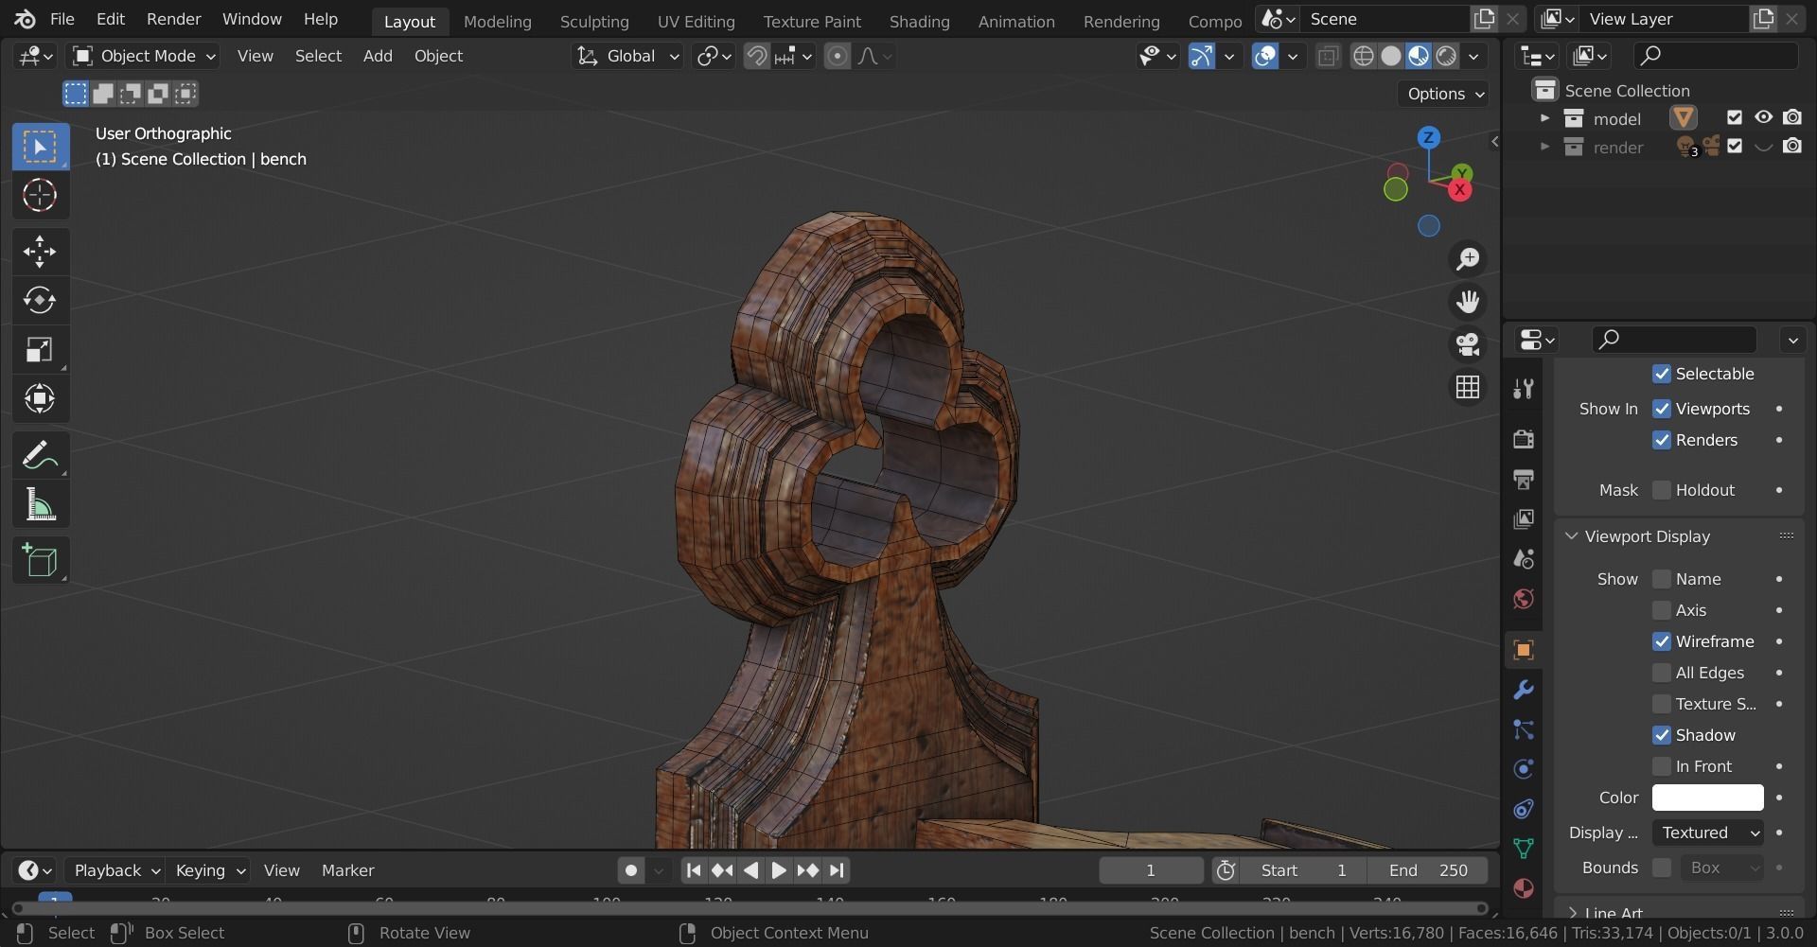Open the Output properties tab

tap(1523, 479)
